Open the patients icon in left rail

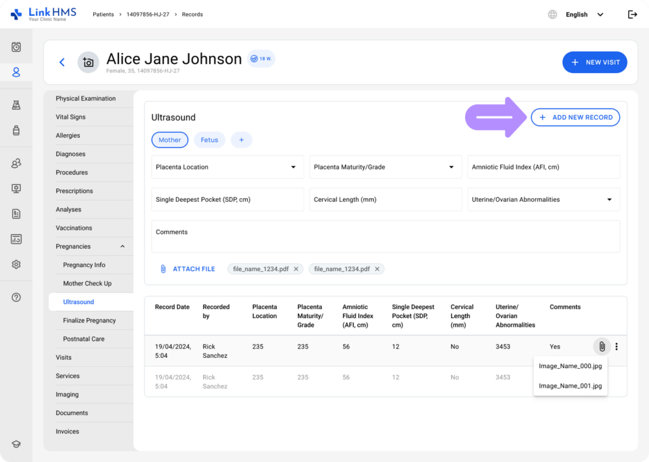click(16, 72)
